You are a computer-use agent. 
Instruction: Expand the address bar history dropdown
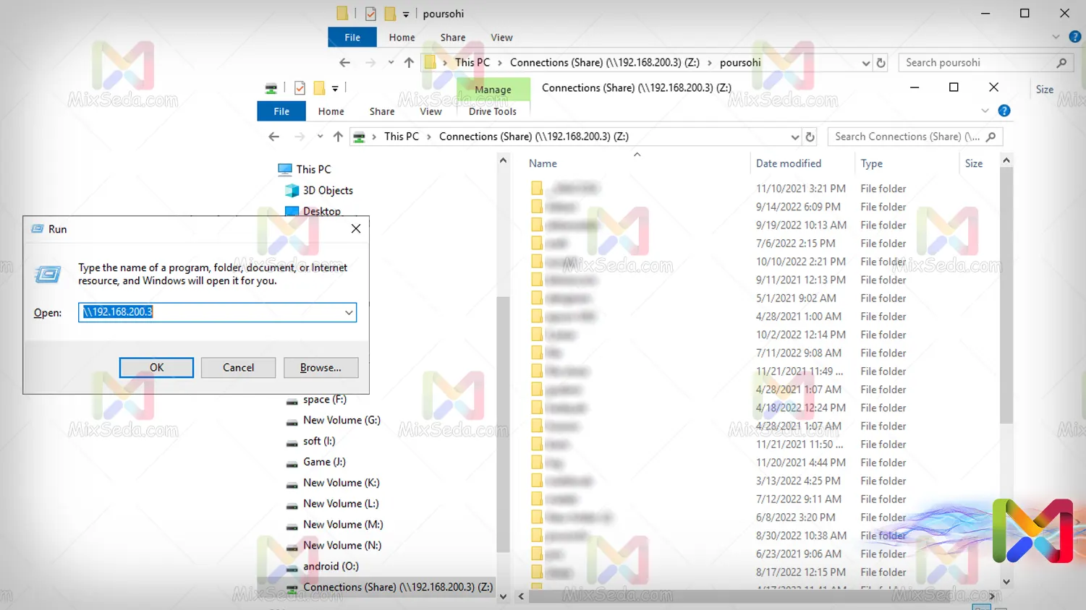coord(794,137)
